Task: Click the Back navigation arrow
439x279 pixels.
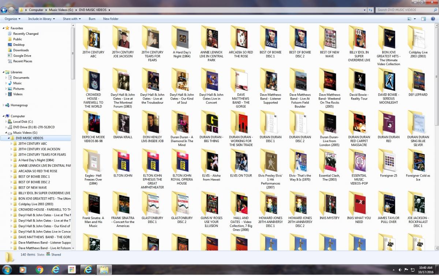Action: pyautogui.click(x=4, y=10)
